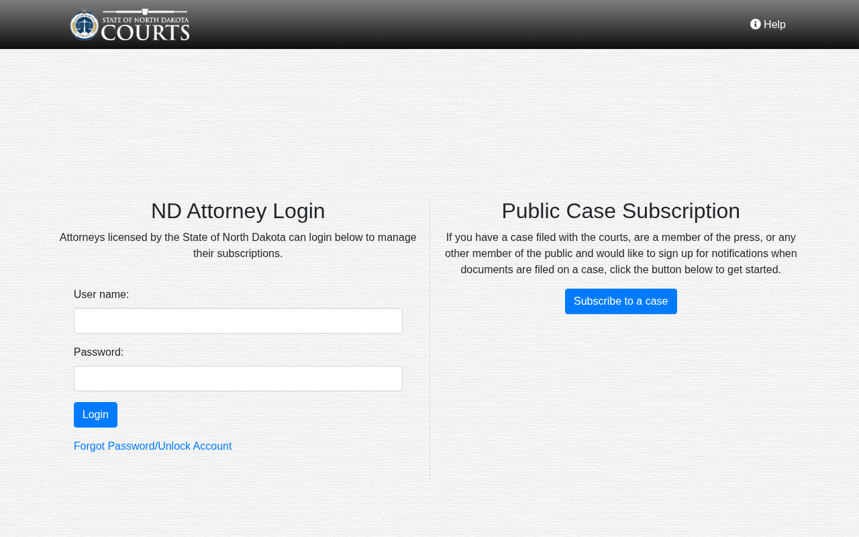This screenshot has height=537, width=859.
Task: Click the vertical divider between the panels
Action: click(x=429, y=339)
